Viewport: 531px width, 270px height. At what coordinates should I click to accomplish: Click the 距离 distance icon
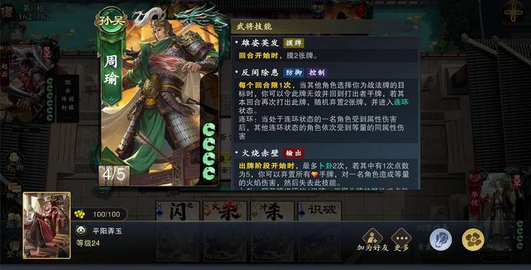tap(15, 218)
